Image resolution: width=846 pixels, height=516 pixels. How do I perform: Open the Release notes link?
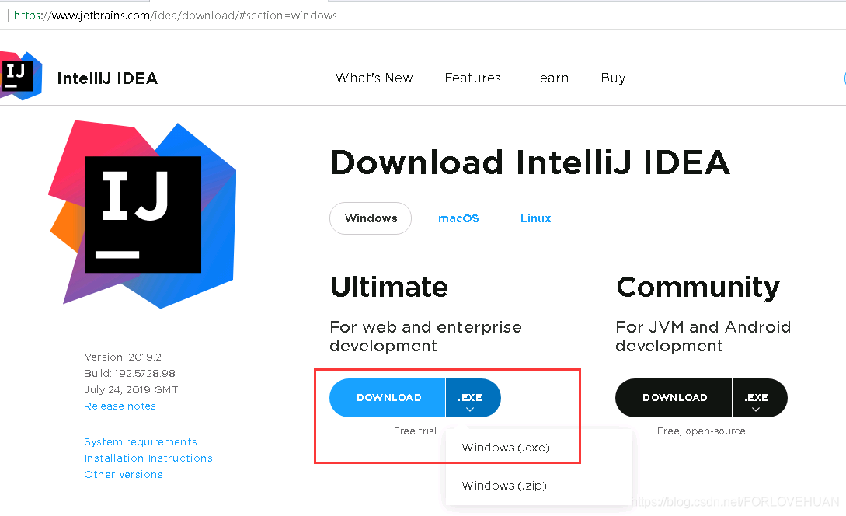(120, 406)
